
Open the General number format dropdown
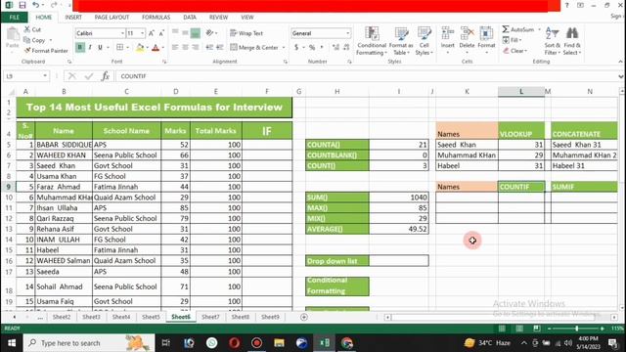348,33
